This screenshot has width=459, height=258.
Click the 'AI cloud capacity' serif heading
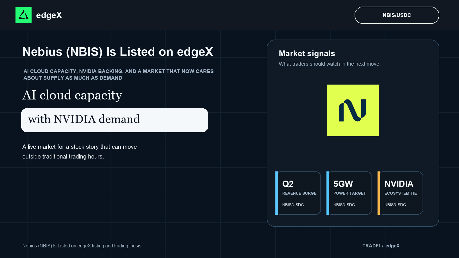pos(72,95)
